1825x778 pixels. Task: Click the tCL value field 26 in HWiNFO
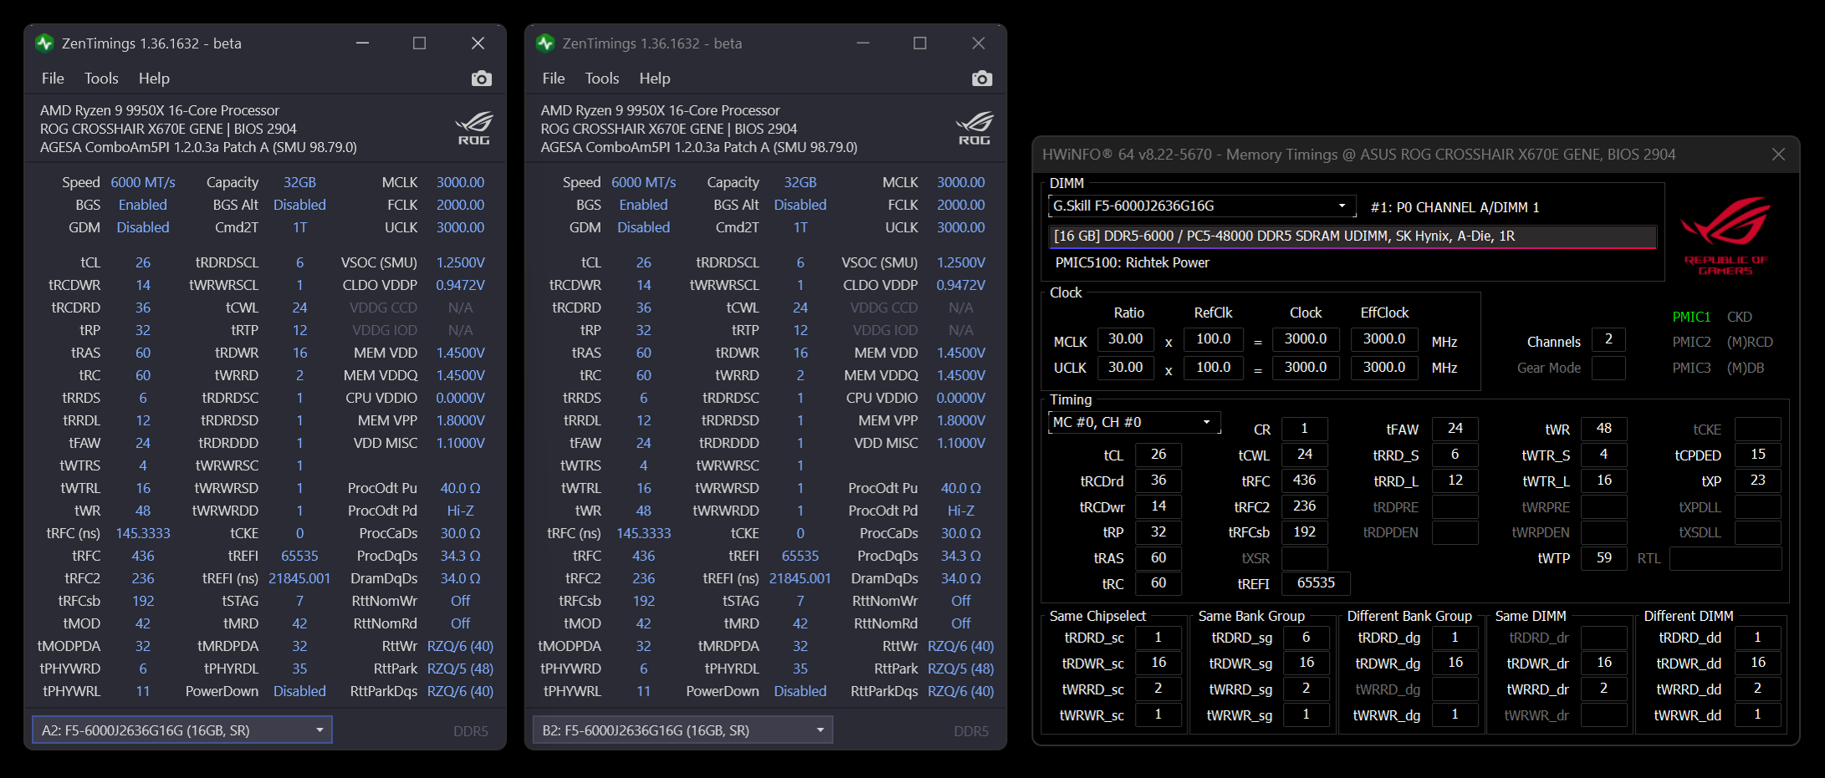click(1158, 455)
